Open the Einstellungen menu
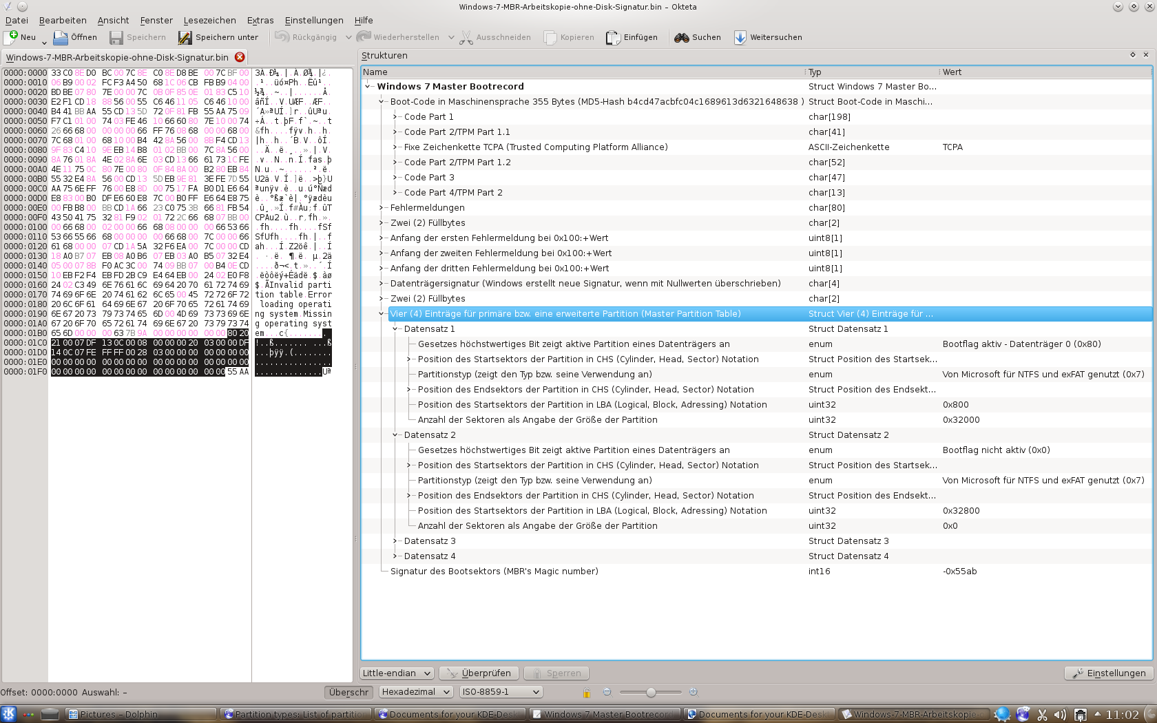Screen dimensions: 1157x723 314,21
